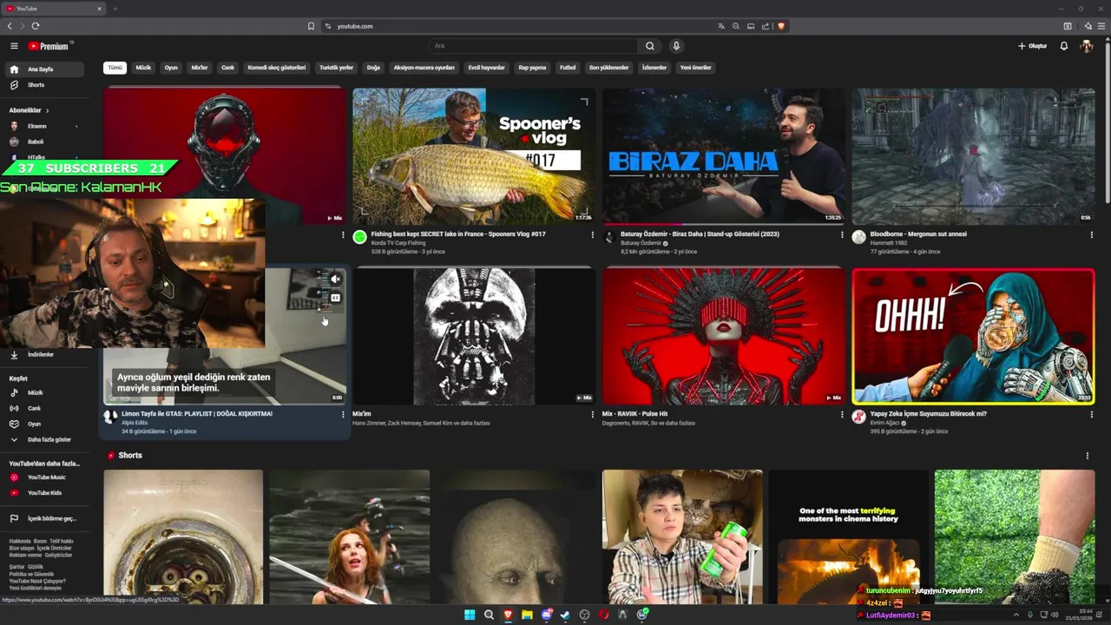Mute the Limon Tayfa preview video
1111x625 pixels.
(x=335, y=280)
